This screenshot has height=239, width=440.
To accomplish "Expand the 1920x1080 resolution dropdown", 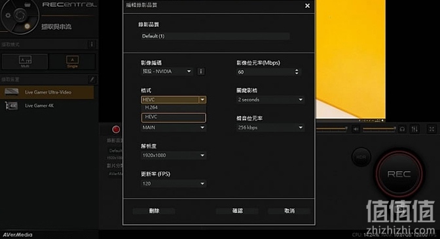I will point(174,155).
